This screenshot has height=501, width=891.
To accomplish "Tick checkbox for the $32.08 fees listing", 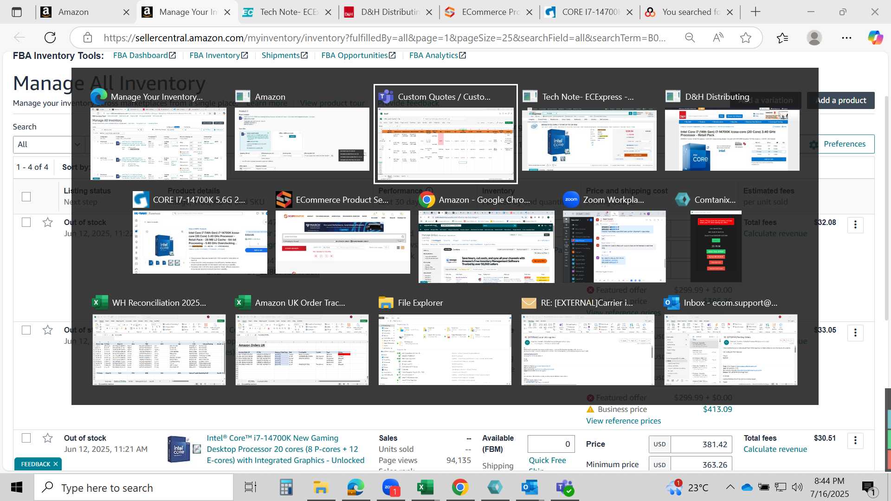I will click(x=26, y=223).
